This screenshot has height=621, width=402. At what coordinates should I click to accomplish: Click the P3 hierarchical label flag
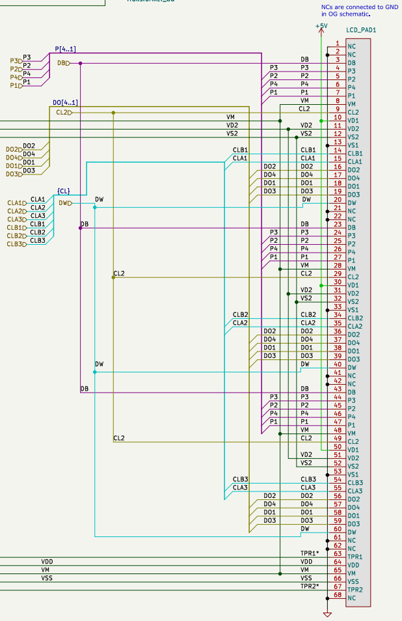pyautogui.click(x=16, y=61)
